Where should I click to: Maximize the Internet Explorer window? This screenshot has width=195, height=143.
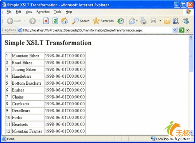click(x=183, y=5)
